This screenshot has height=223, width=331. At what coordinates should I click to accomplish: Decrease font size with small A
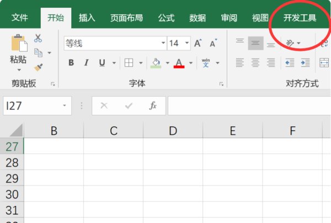(x=213, y=43)
